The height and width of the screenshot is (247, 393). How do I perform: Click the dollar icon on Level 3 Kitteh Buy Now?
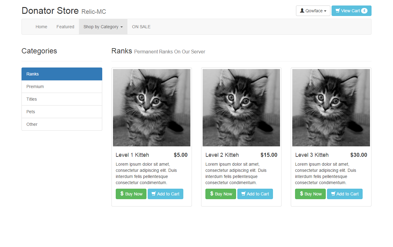click(x=301, y=194)
